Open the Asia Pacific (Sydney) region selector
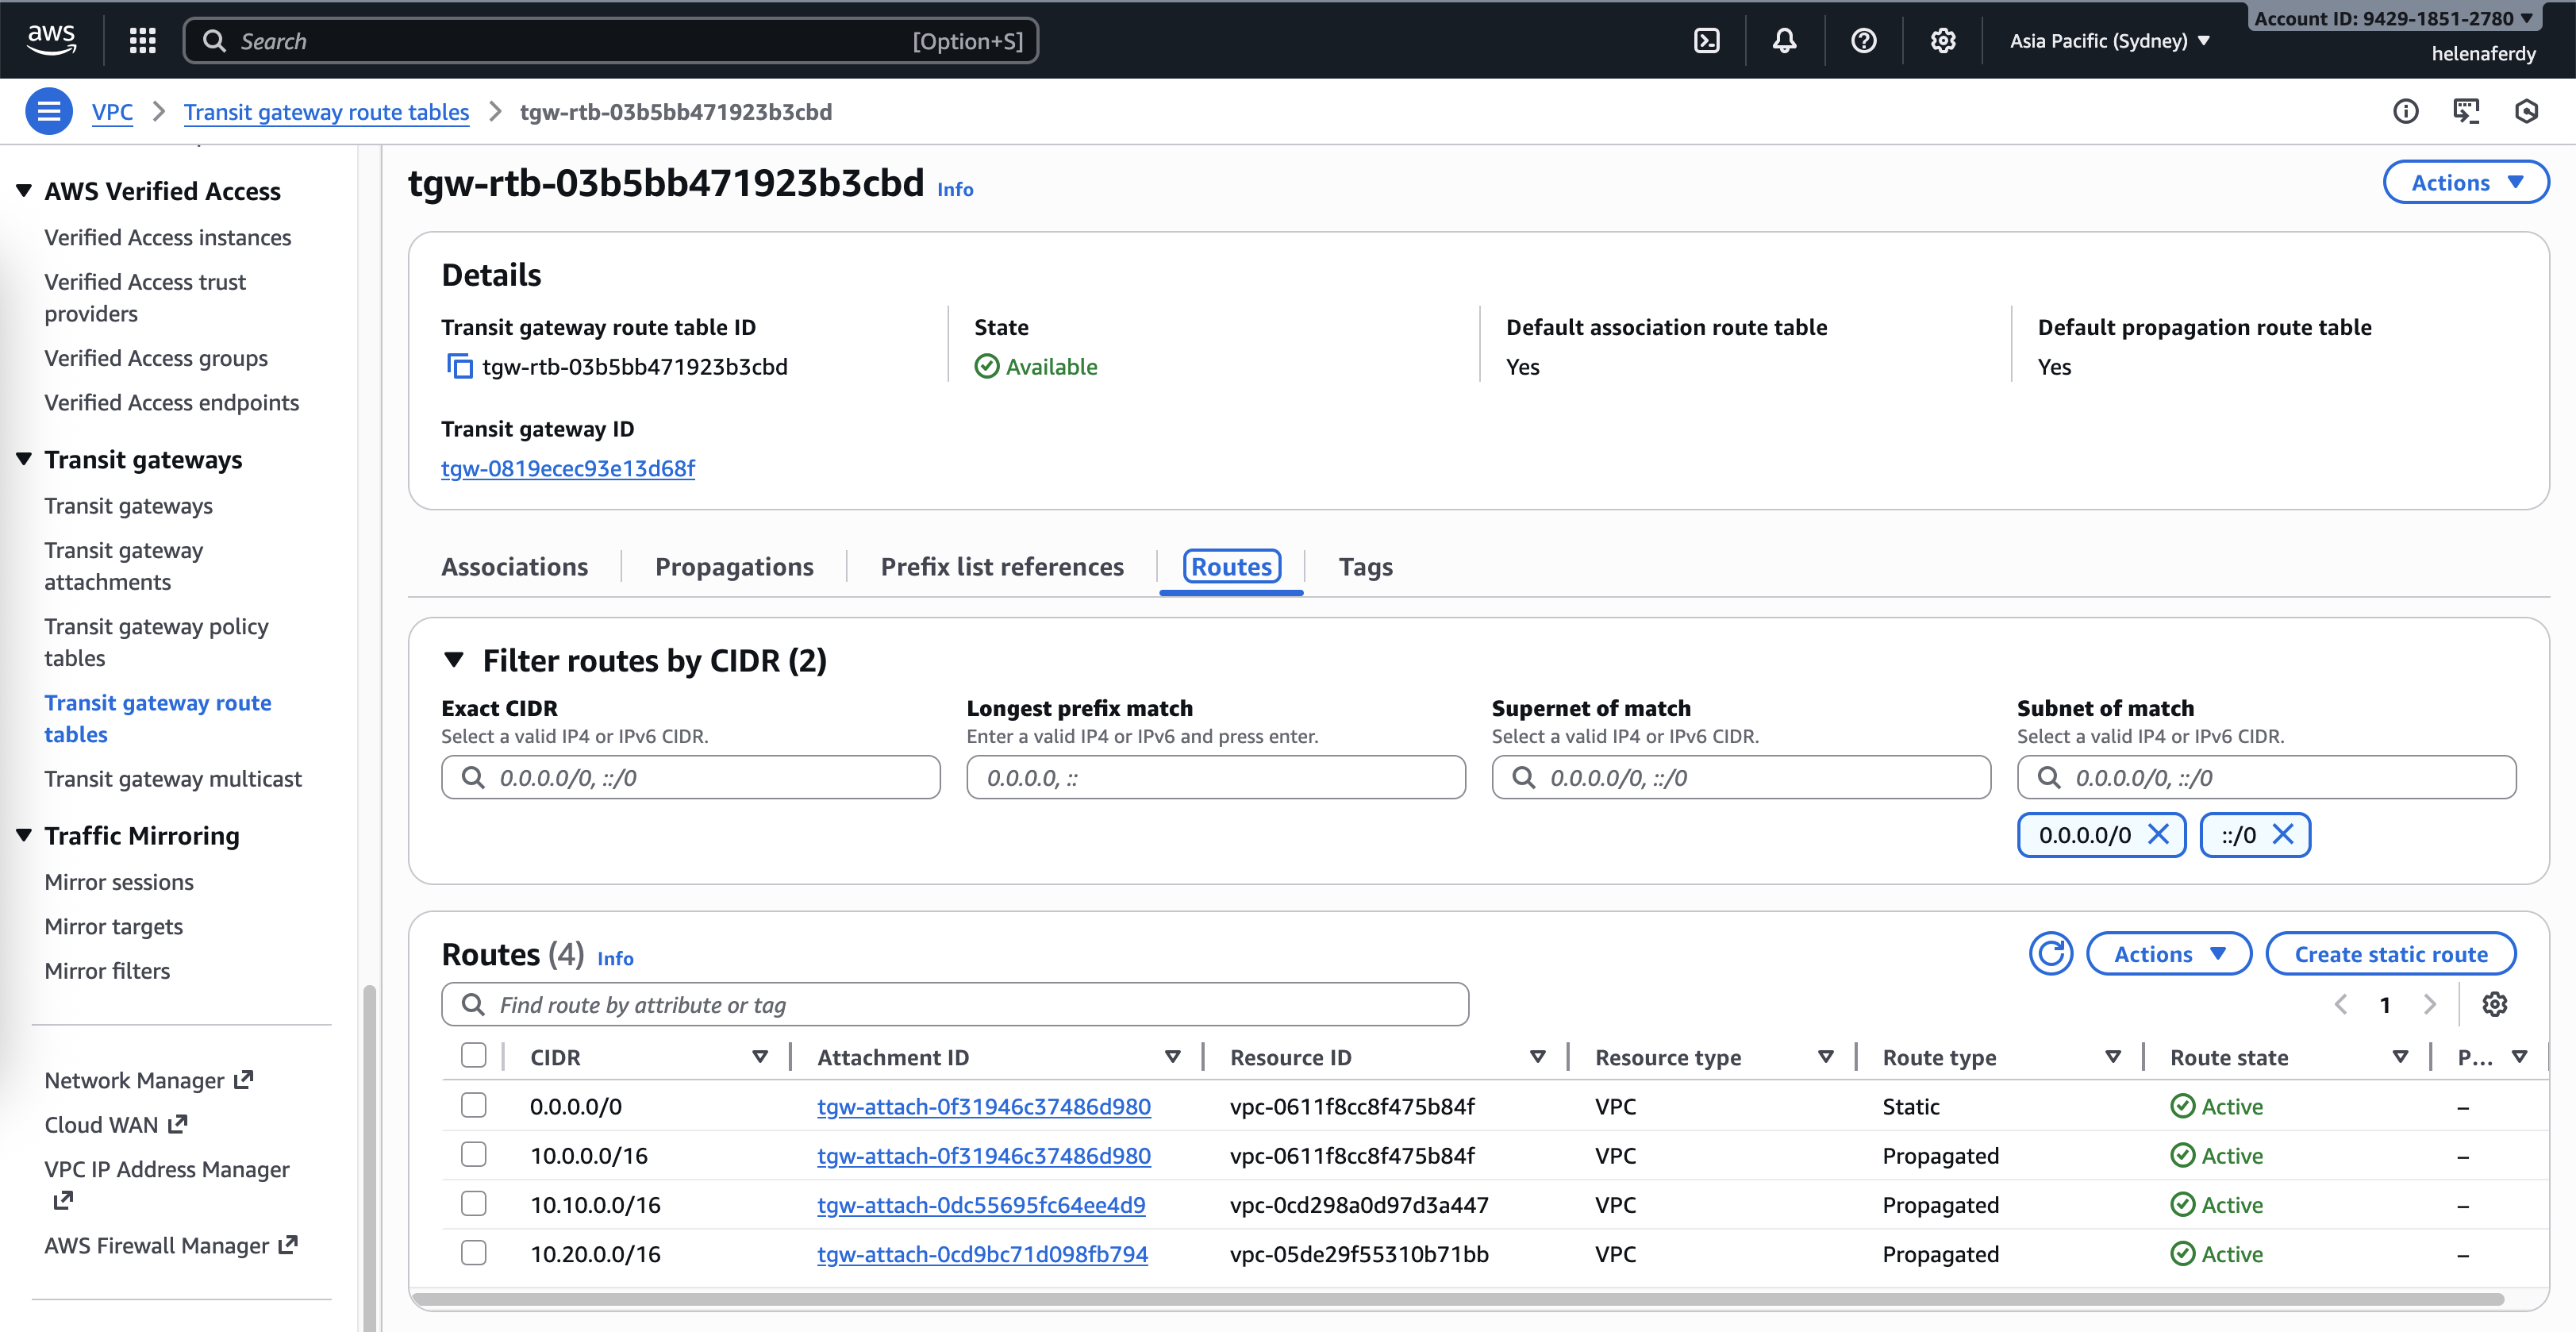2576x1332 pixels. point(2109,41)
